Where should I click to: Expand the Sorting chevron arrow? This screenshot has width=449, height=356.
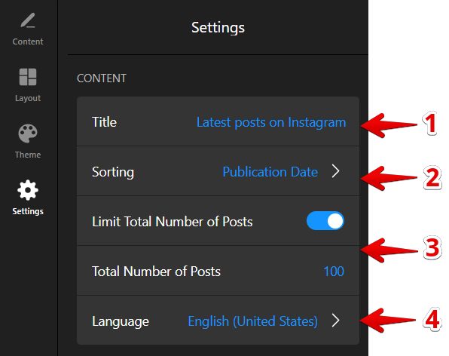pyautogui.click(x=335, y=171)
